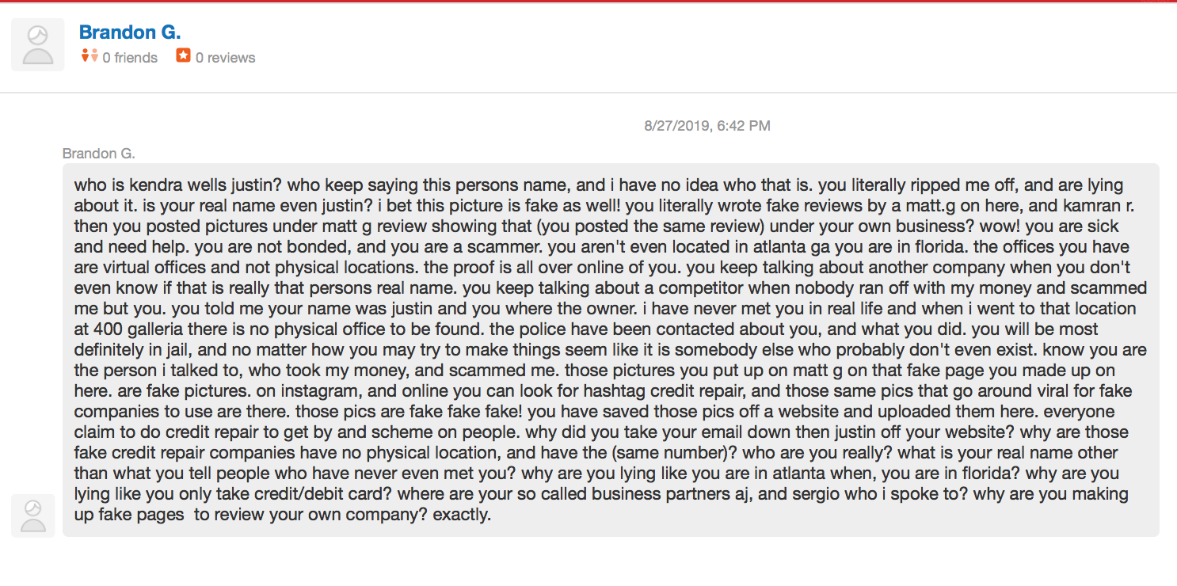Open the Brandon G. profile name link
This screenshot has width=1177, height=586.
tap(130, 32)
